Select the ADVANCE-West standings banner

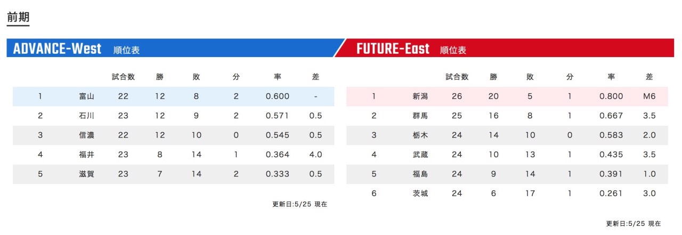pyautogui.click(x=173, y=48)
